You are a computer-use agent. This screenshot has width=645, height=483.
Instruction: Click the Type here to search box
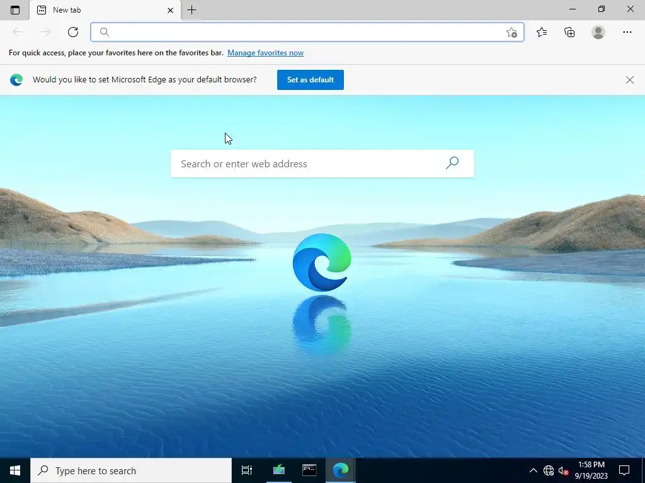131,470
